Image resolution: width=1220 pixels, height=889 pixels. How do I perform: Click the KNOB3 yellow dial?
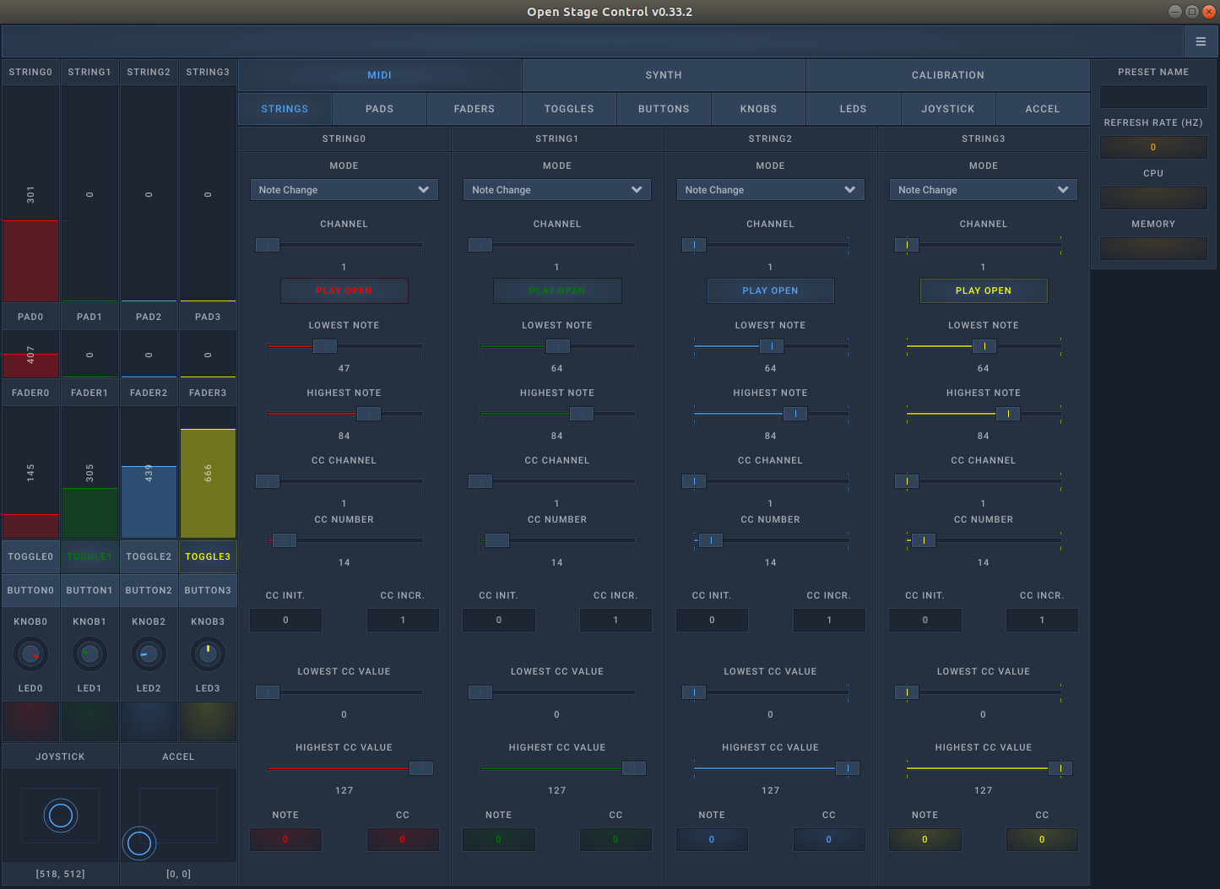208,653
